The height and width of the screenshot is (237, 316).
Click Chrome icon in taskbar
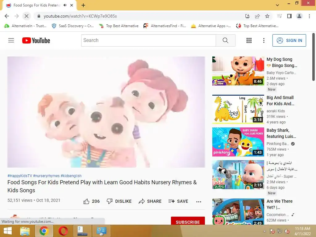pyautogui.click(x=44, y=231)
